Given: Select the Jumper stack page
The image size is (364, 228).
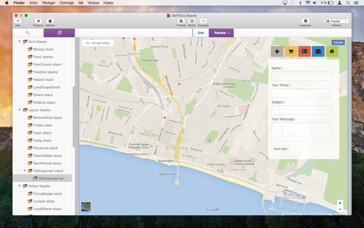Looking at the screenshot, I should pyautogui.click(x=44, y=201).
